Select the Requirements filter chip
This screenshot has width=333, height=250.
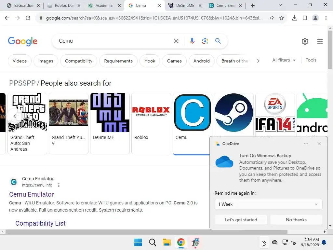(x=118, y=61)
